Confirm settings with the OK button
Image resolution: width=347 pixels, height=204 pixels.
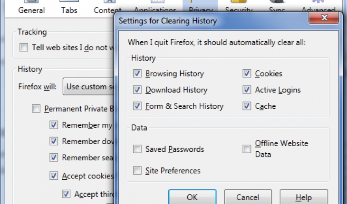point(192,197)
